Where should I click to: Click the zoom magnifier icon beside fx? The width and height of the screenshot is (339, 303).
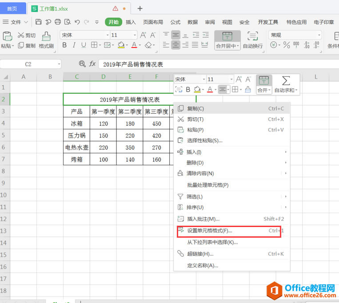click(x=82, y=64)
